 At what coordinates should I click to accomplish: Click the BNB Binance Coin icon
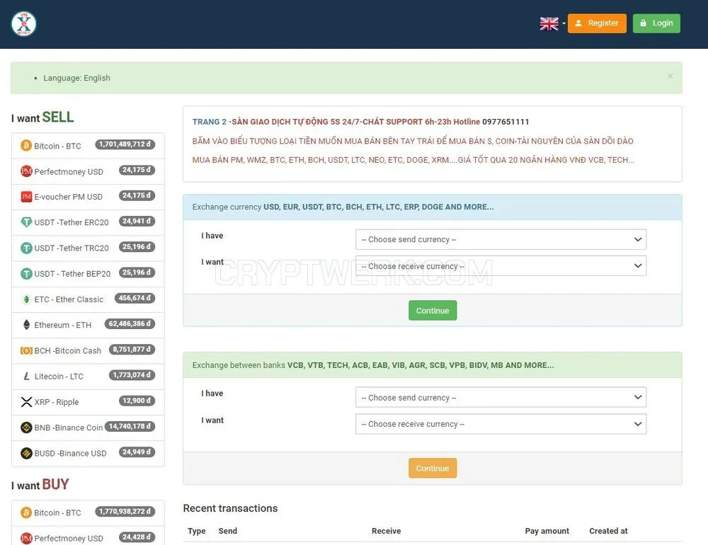(x=26, y=427)
